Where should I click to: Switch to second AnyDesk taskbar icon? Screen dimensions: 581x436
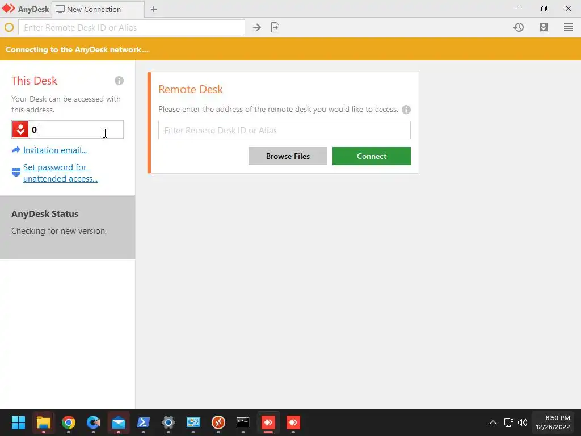(x=293, y=422)
